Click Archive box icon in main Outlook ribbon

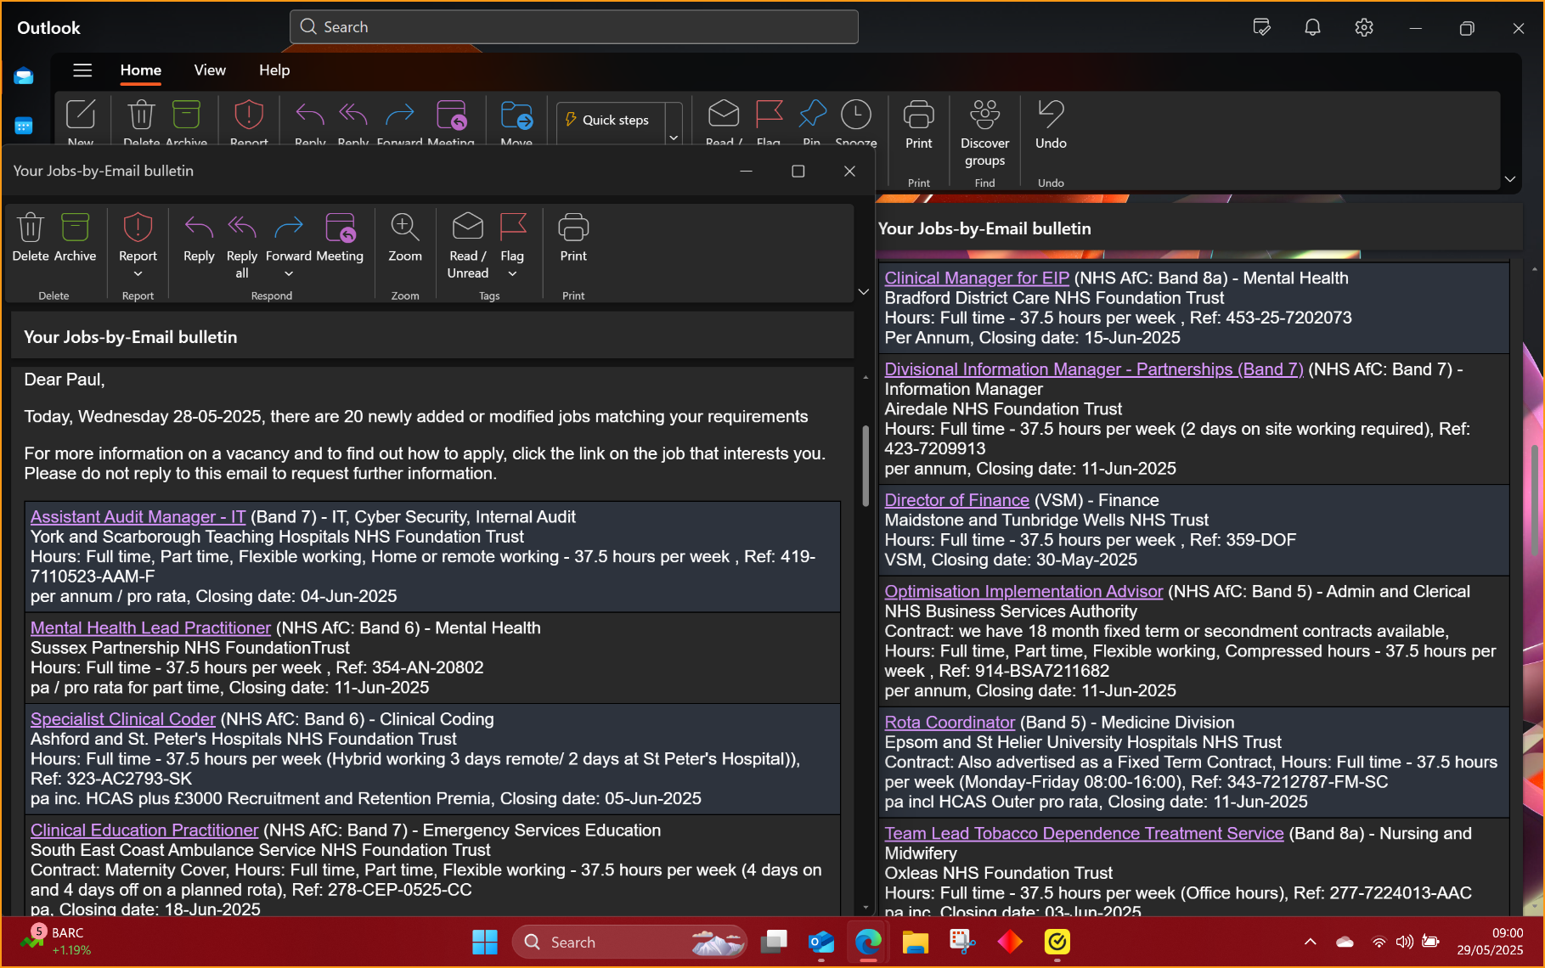[186, 114]
